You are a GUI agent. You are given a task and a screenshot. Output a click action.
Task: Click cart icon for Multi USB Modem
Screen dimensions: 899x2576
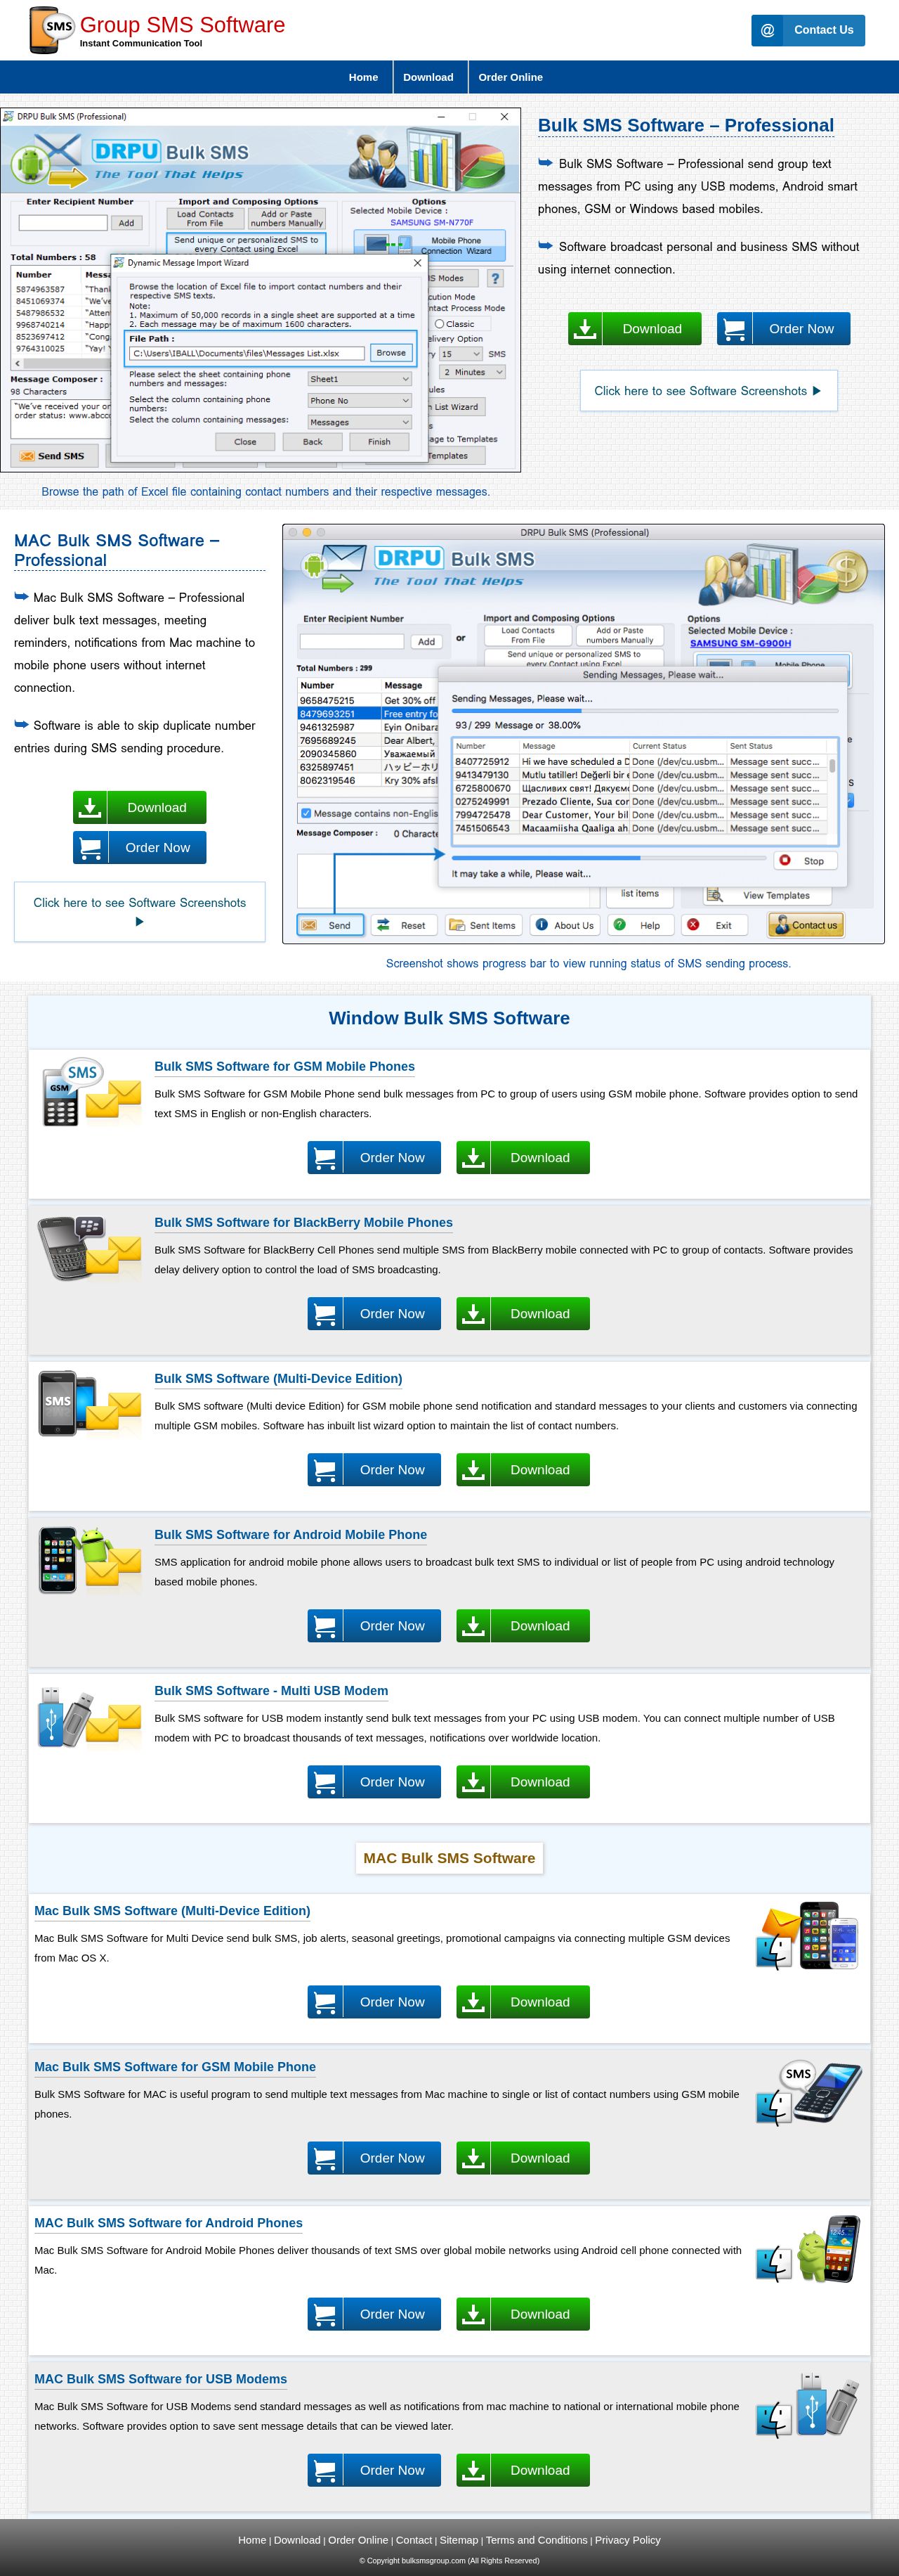tap(324, 1782)
